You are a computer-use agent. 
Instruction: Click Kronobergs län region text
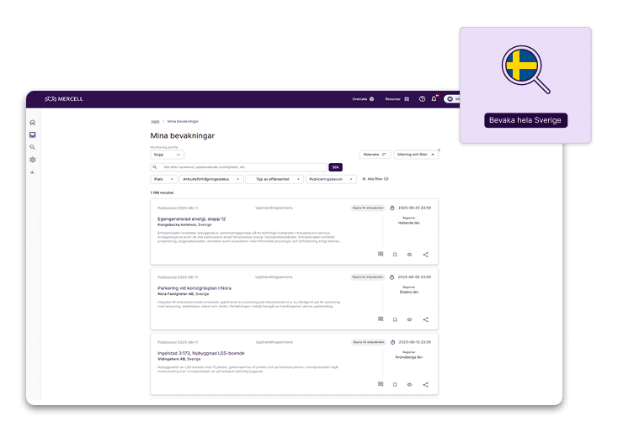[408, 357]
